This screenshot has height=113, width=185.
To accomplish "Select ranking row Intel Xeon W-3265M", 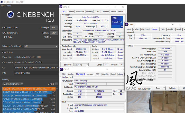I will [29, 109].
